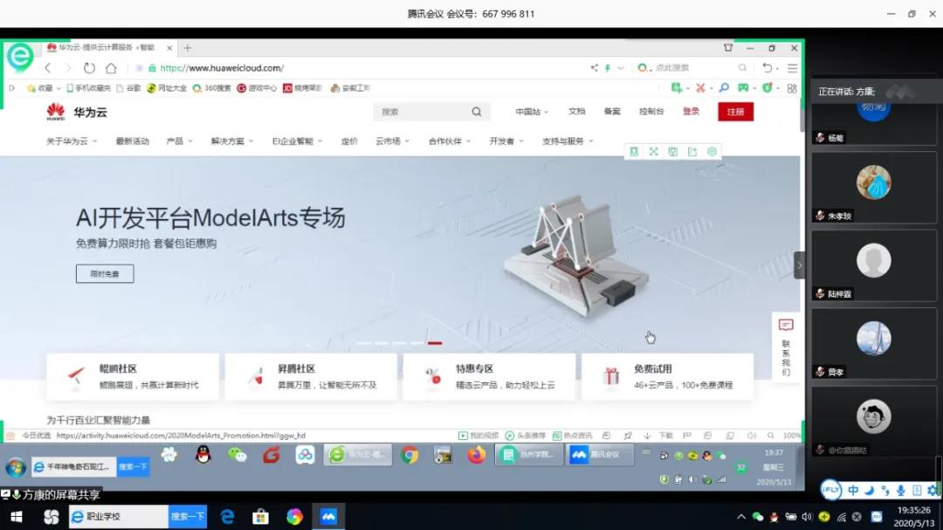Open the 备案 link

coord(611,111)
